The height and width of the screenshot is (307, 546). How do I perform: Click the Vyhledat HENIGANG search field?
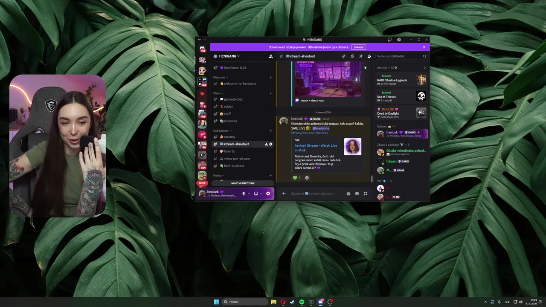401,56
